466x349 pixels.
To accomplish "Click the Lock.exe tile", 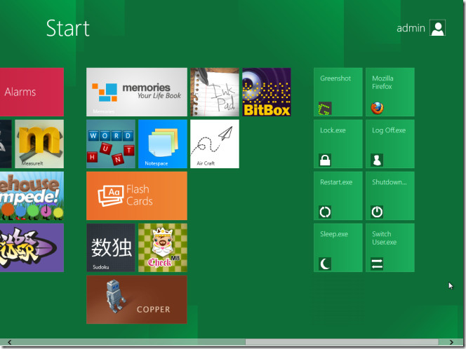I will [x=338, y=144].
